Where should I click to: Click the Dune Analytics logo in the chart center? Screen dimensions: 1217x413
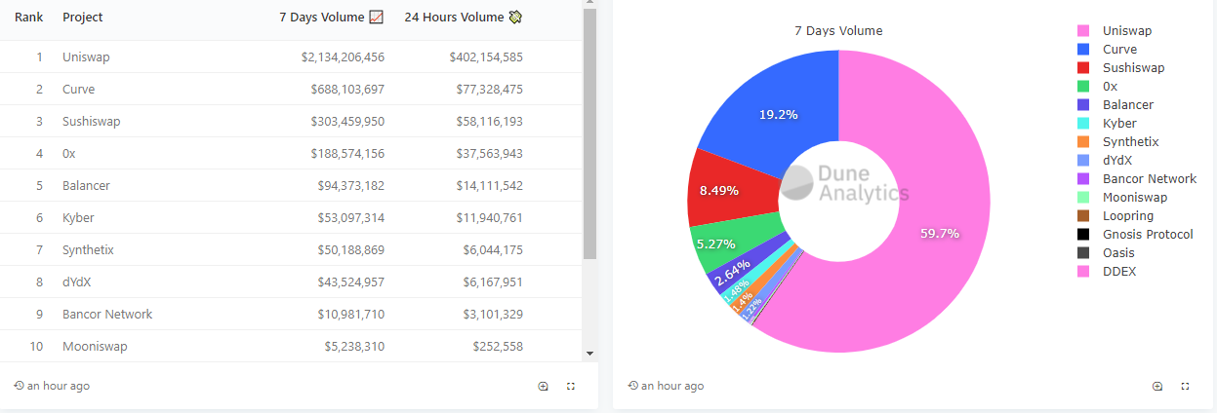[847, 183]
